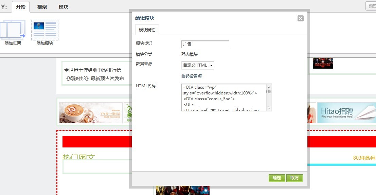This screenshot has height=195, width=376.
Task: Close the 编辑模块 dialog
Action: click(301, 18)
